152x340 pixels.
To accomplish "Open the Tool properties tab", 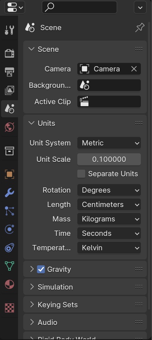I will pyautogui.click(x=9, y=30).
